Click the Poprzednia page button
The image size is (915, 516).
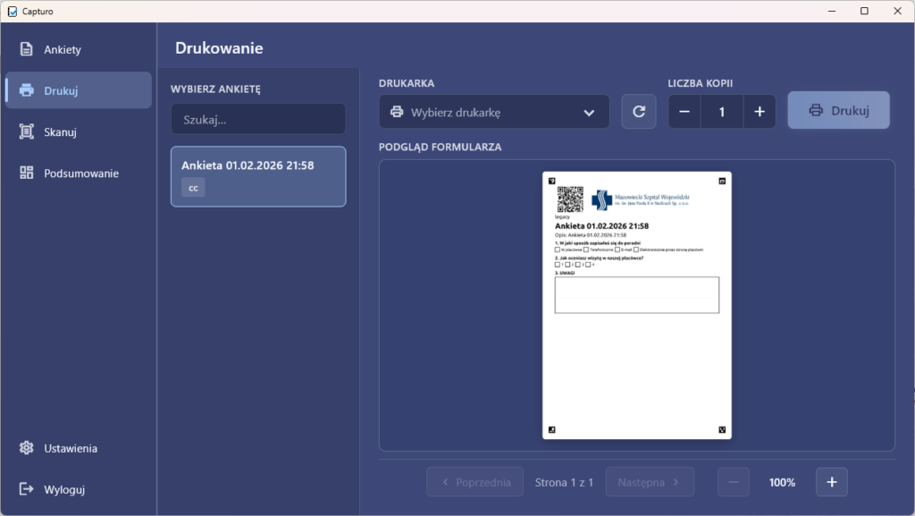475,482
